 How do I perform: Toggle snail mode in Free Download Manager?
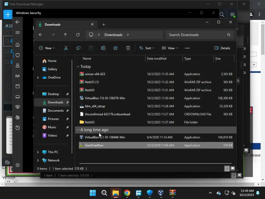8,162
